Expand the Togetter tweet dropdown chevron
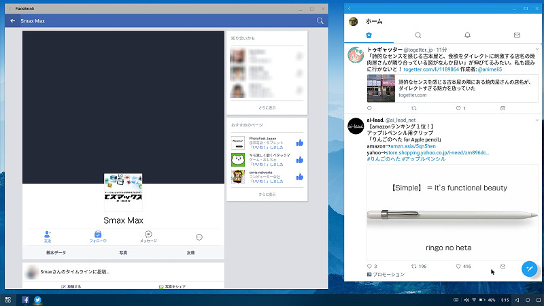 tap(537, 49)
